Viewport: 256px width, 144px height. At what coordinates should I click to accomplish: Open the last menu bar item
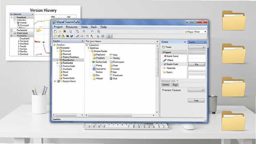(x=104, y=27)
